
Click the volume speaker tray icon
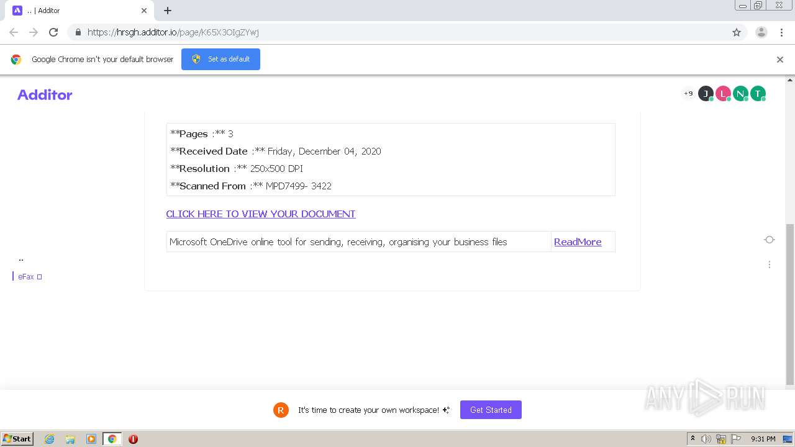[706, 439]
